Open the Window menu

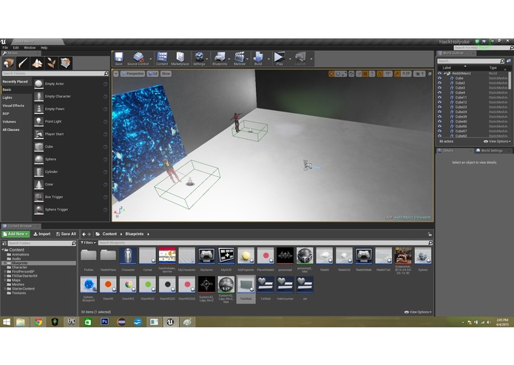(30, 48)
